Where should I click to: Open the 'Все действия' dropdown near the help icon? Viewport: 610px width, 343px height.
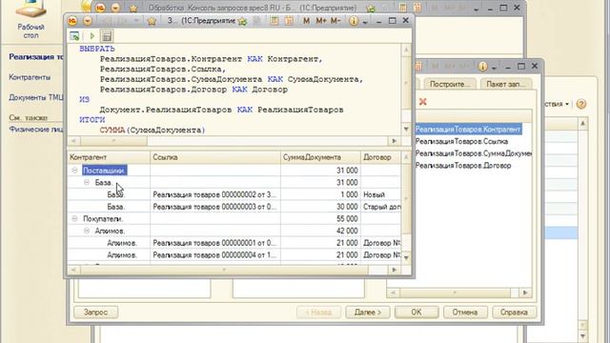point(557,104)
